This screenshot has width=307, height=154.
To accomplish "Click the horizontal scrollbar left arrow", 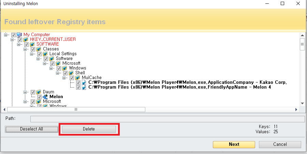I will point(4,110).
